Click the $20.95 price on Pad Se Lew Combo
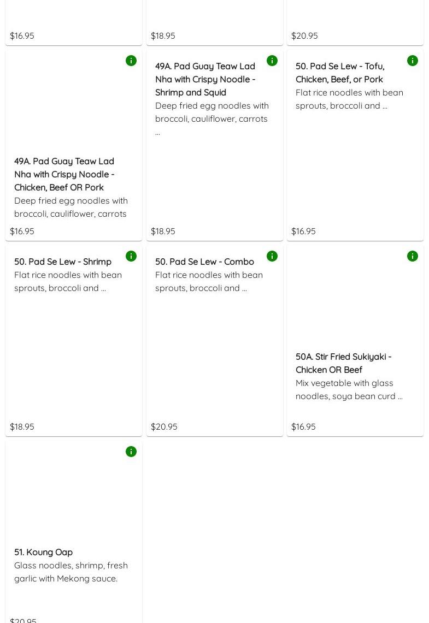Image resolution: width=429 pixels, height=623 pixels. (164, 426)
